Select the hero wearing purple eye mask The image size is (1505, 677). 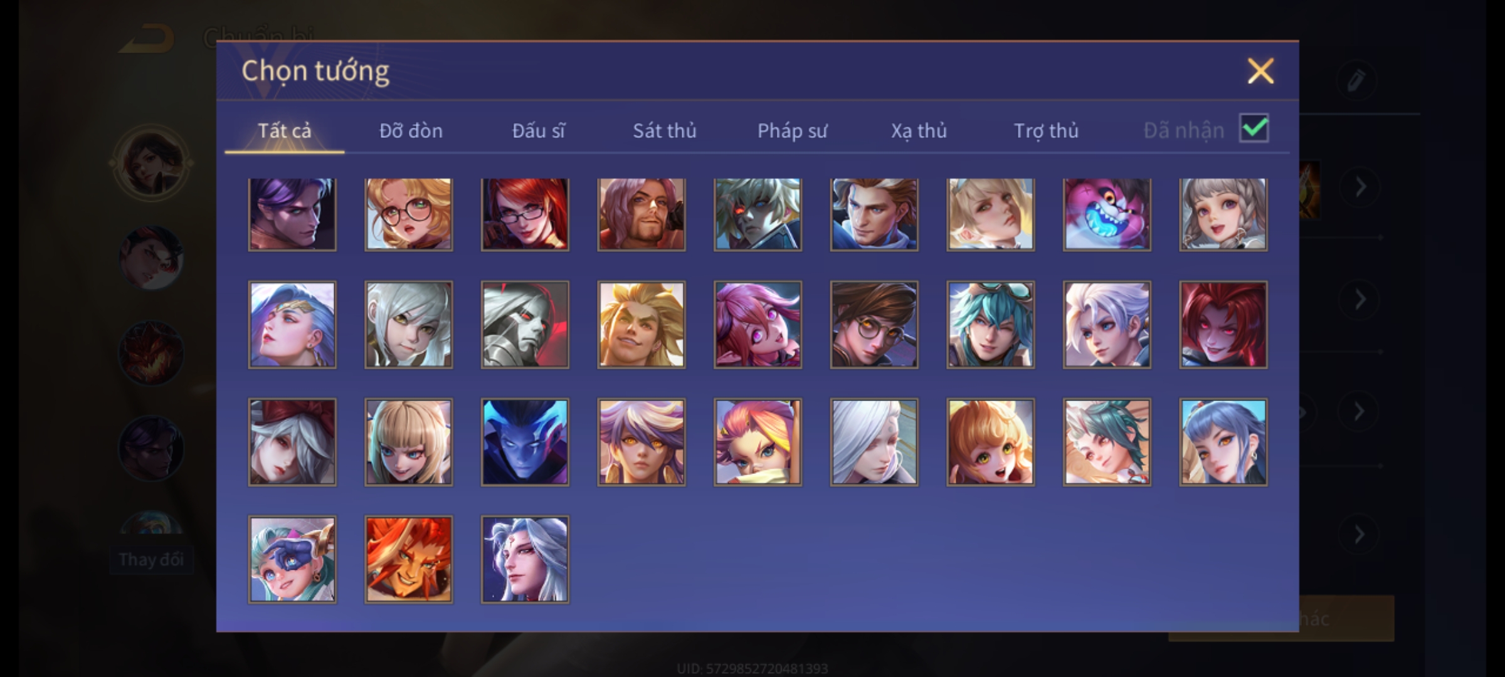click(x=292, y=560)
